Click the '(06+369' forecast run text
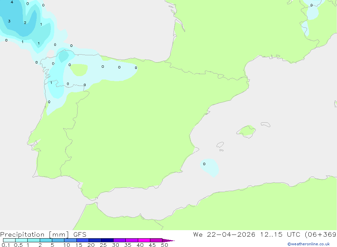This screenshot has width=337, height=247. (x=320, y=235)
